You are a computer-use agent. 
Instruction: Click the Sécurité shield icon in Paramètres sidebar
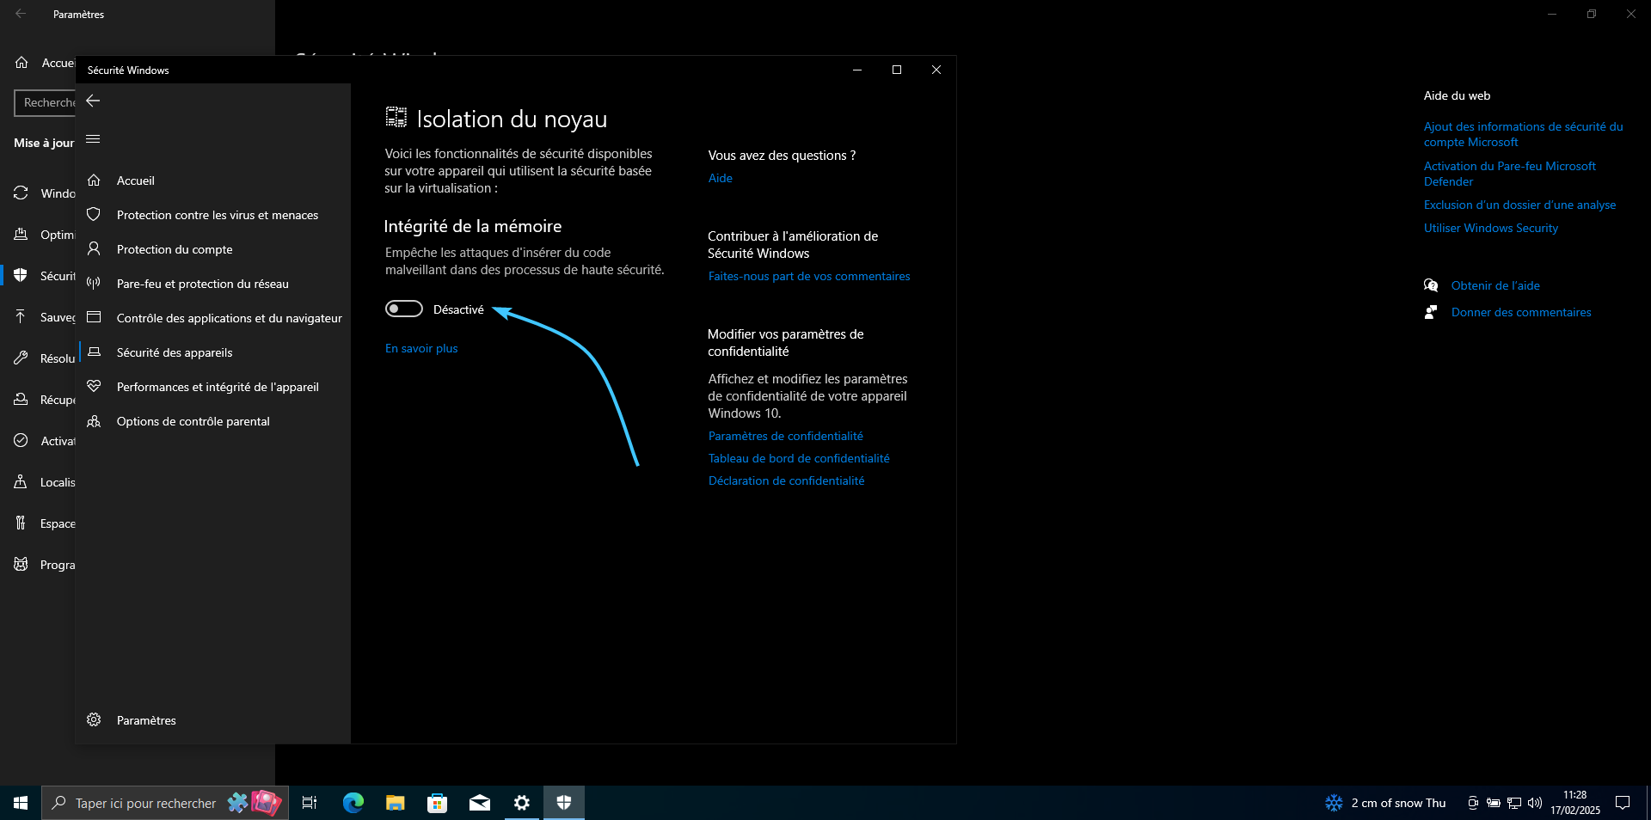21,275
